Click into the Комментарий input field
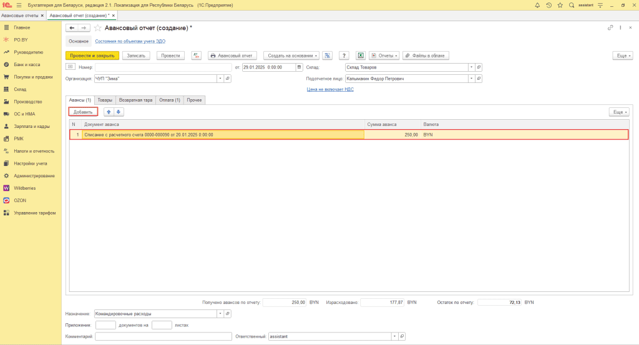639x345 pixels. tap(163, 336)
